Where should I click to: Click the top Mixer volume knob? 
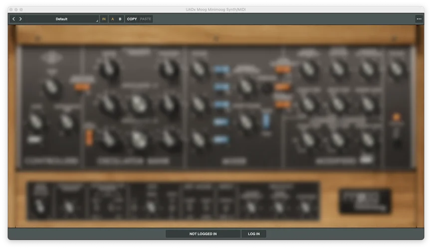(x=199, y=69)
